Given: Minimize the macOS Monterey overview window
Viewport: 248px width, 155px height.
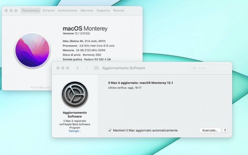Looking at the screenshot, I should 11,11.
